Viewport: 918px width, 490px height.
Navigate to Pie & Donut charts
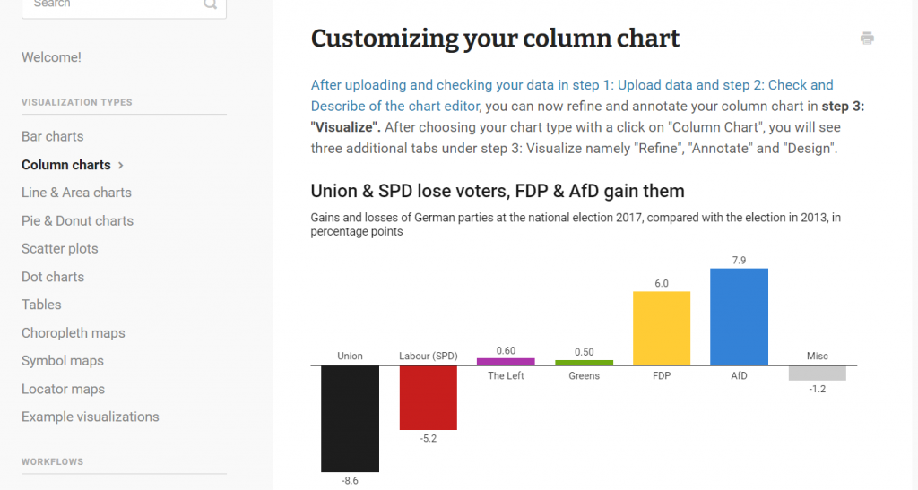coord(77,220)
